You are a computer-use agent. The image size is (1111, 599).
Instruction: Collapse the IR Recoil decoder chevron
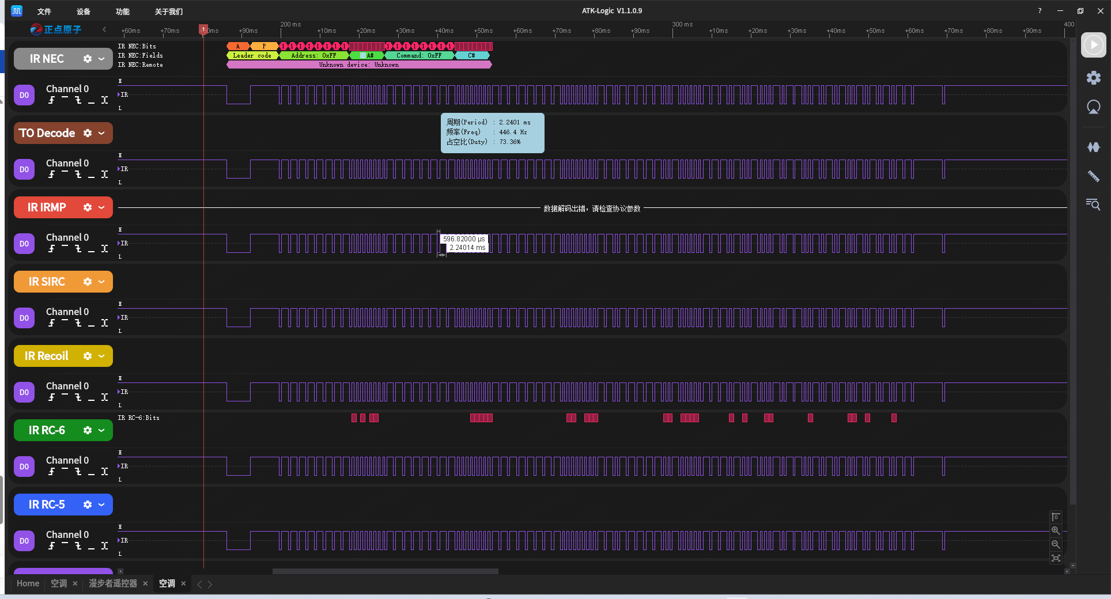pos(101,356)
